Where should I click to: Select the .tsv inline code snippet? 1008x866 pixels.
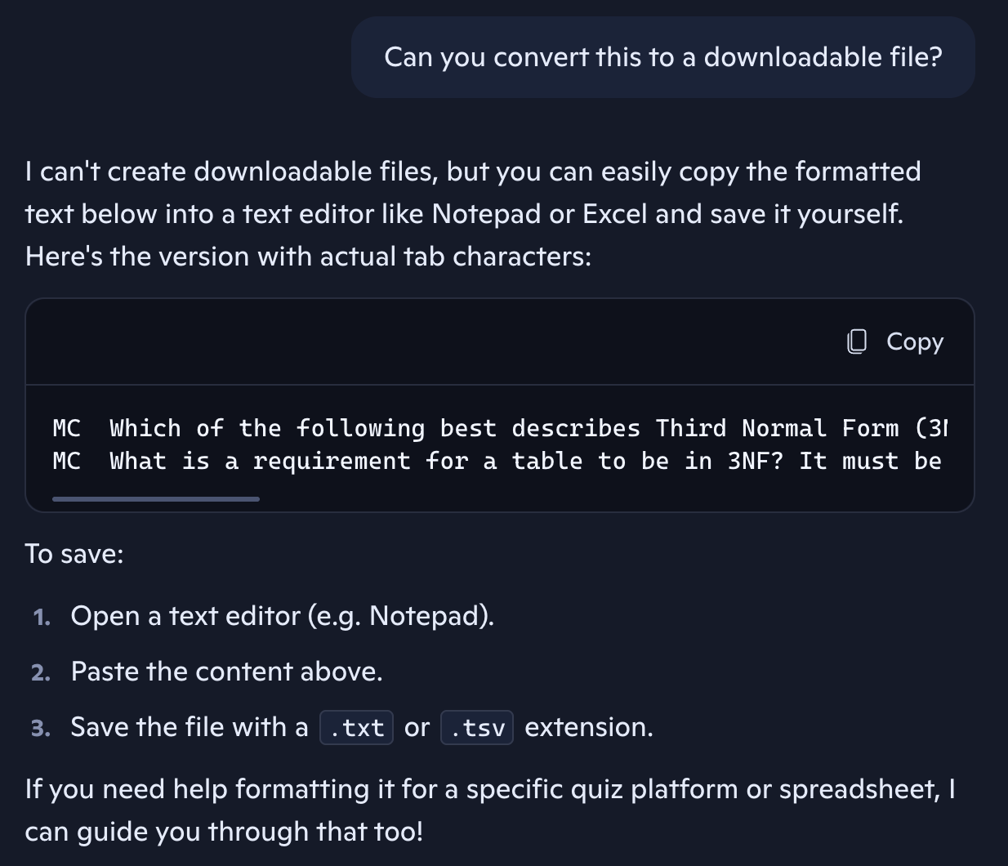[476, 727]
